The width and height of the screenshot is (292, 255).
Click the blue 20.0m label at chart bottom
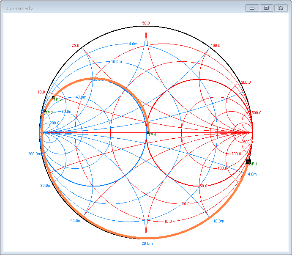147,244
